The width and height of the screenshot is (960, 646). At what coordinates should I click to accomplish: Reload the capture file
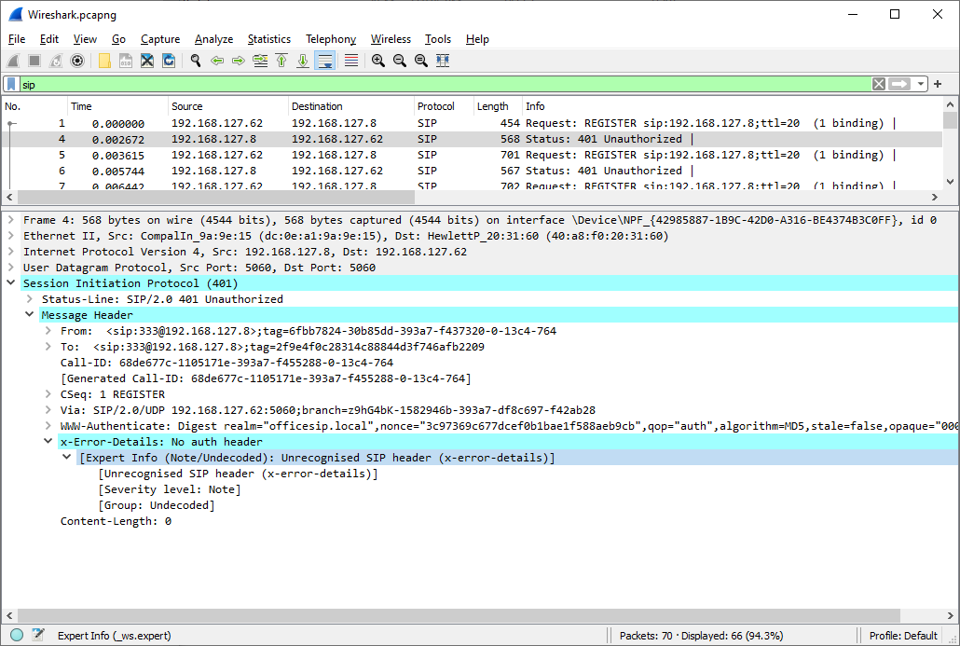point(169,61)
